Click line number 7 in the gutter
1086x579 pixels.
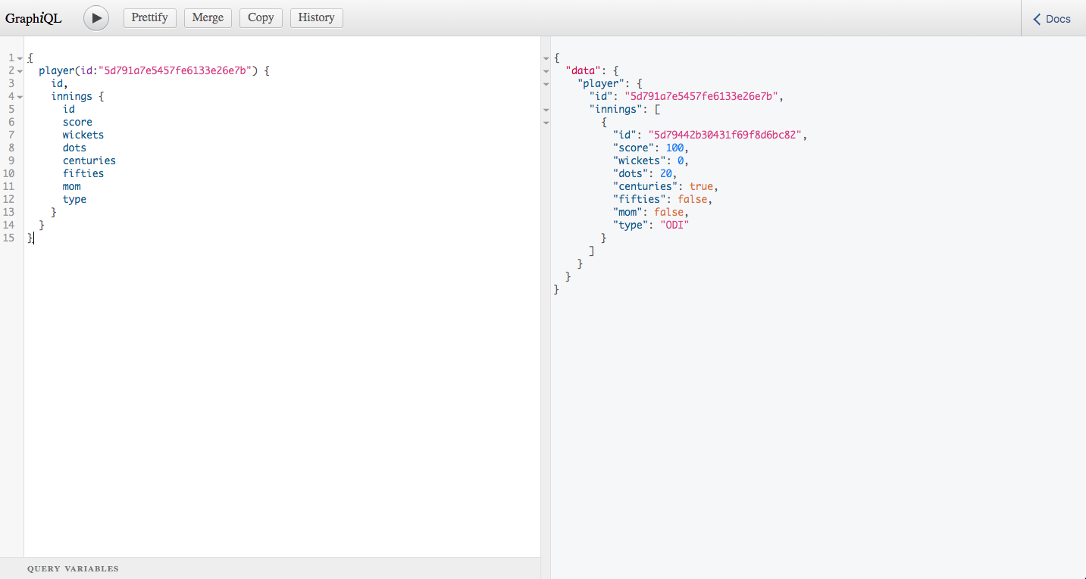click(11, 135)
